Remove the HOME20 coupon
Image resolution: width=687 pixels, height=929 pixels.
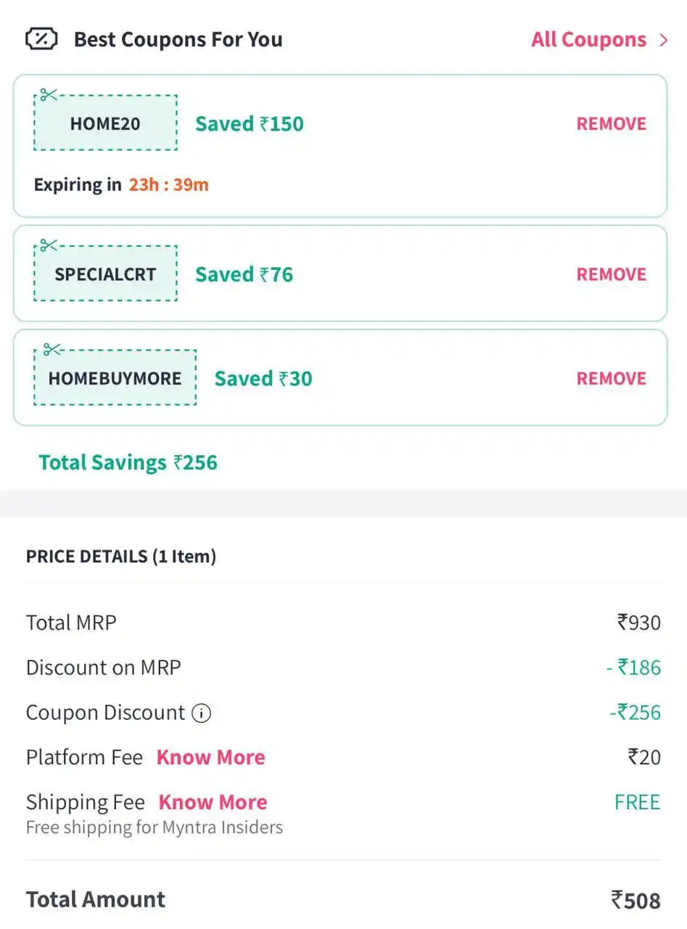pyautogui.click(x=611, y=123)
